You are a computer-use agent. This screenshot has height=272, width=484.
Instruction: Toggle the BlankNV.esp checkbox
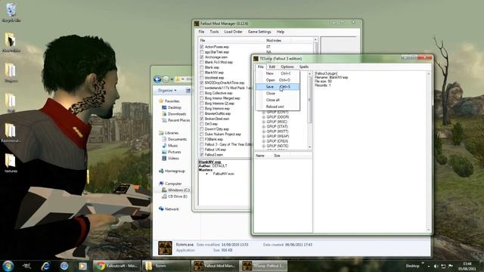[x=202, y=73]
